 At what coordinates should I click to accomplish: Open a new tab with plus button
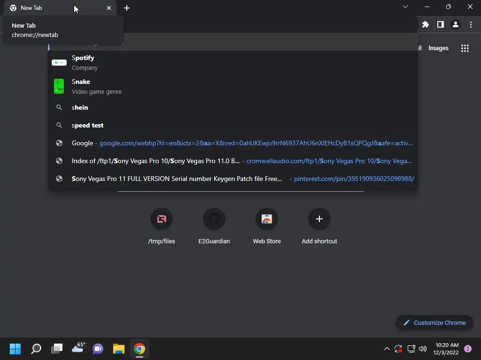coord(127,8)
